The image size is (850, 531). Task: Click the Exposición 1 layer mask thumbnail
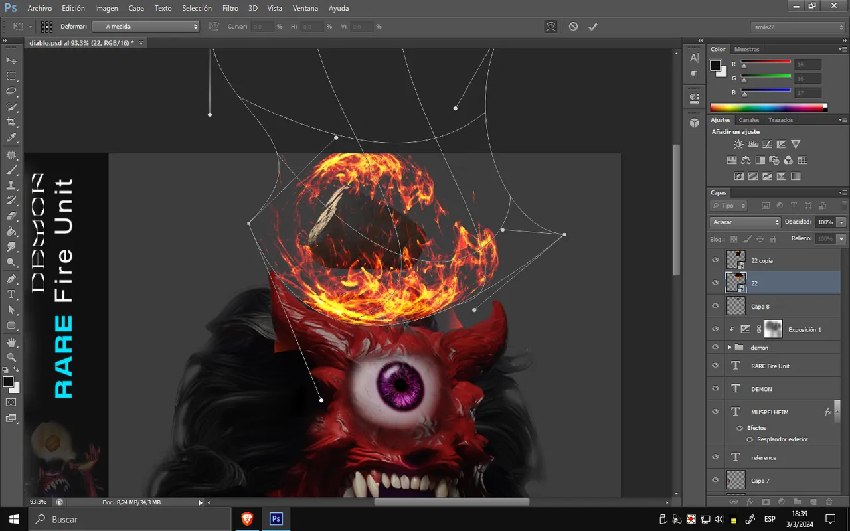click(x=774, y=329)
